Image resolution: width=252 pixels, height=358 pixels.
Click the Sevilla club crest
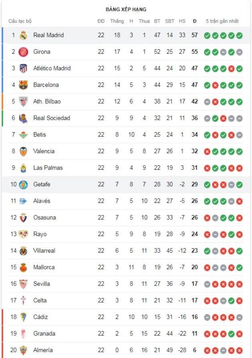pyautogui.click(x=23, y=284)
